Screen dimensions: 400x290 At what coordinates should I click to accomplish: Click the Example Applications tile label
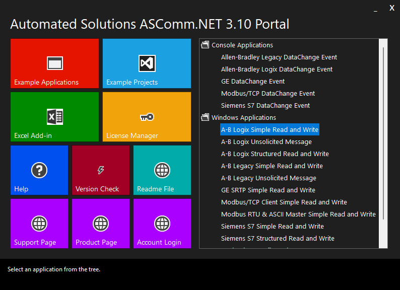tap(46, 82)
